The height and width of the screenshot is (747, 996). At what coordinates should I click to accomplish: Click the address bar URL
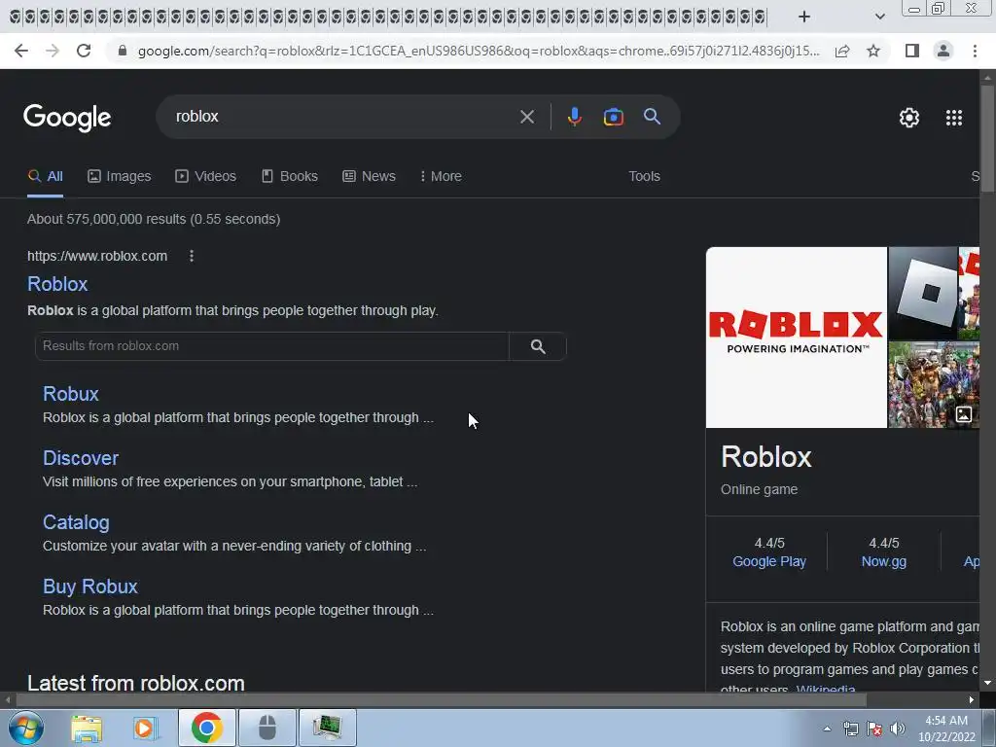(x=479, y=51)
